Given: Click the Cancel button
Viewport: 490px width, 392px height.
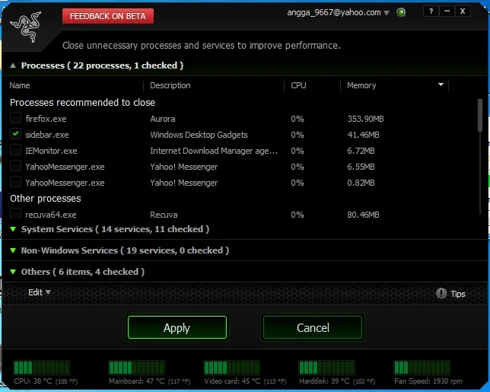Looking at the screenshot, I should [313, 327].
